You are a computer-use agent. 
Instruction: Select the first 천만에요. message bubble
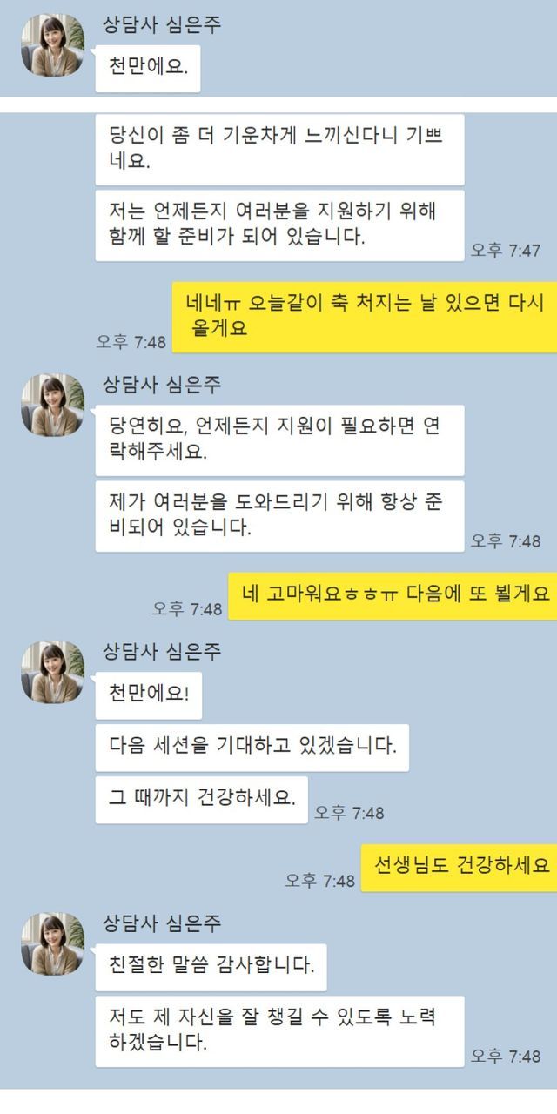point(148,68)
